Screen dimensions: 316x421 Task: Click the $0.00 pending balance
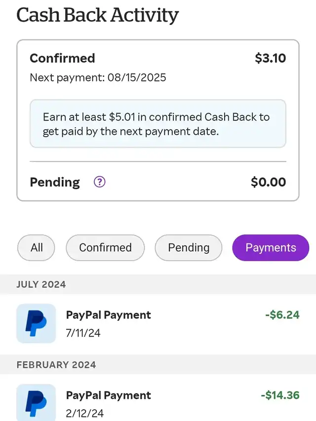point(268,182)
